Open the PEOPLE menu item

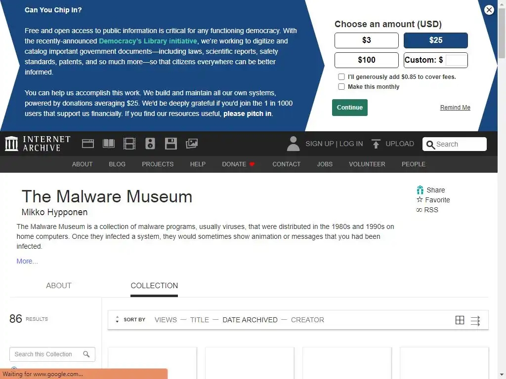point(413,164)
